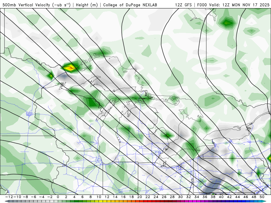Click the '-12' color scale label
Viewport: 271px width, 203px height.
pyautogui.click(x=9, y=197)
